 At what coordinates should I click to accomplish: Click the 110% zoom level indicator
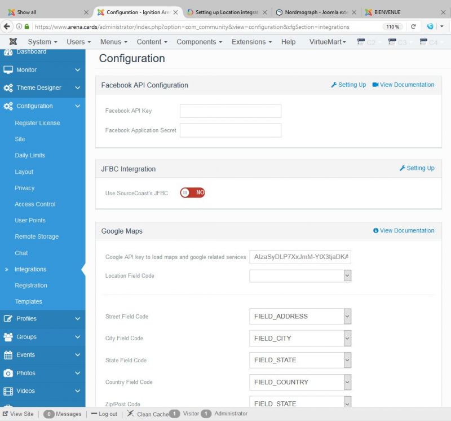pyautogui.click(x=392, y=27)
